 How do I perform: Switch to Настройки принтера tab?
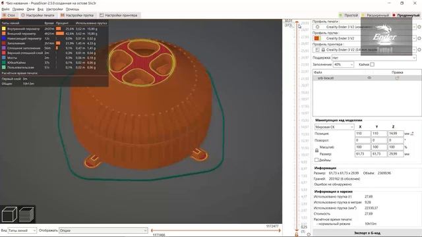tap(119, 15)
